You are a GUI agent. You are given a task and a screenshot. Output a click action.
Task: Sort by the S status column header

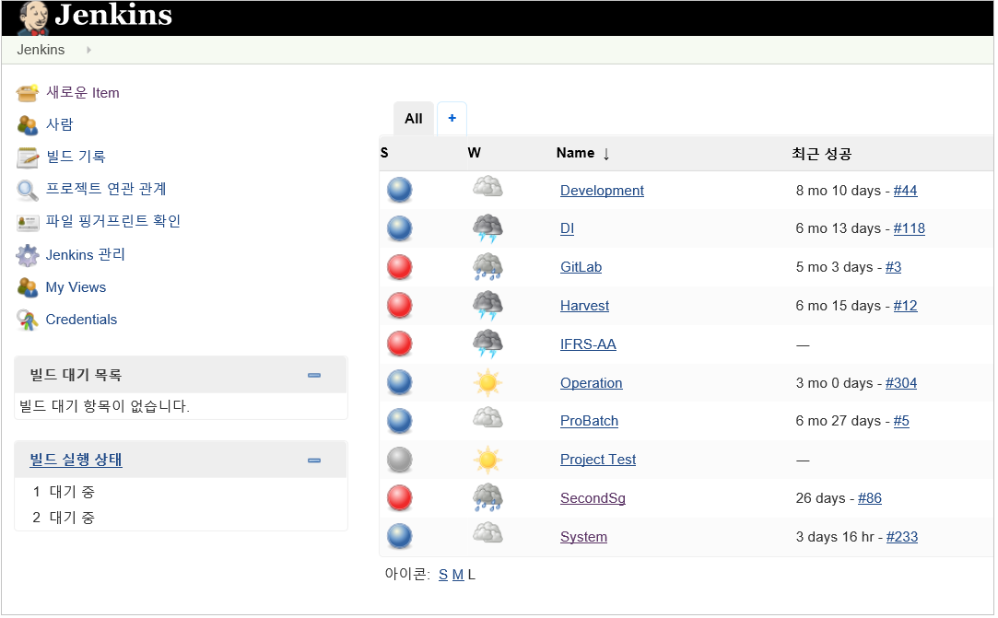tap(384, 154)
